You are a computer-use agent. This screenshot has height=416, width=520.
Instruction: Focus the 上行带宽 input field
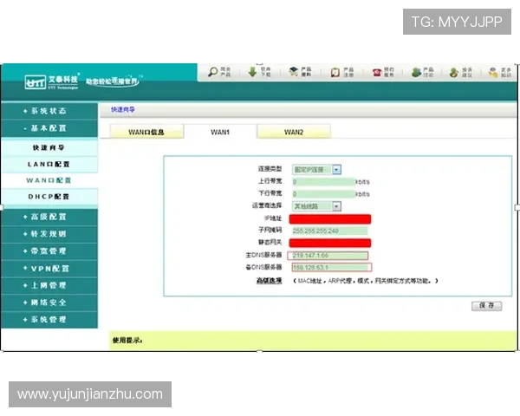[x=323, y=182]
